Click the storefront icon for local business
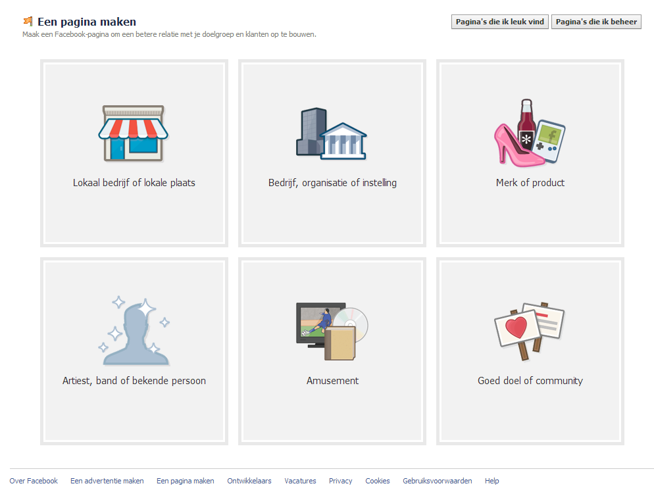 click(133, 133)
